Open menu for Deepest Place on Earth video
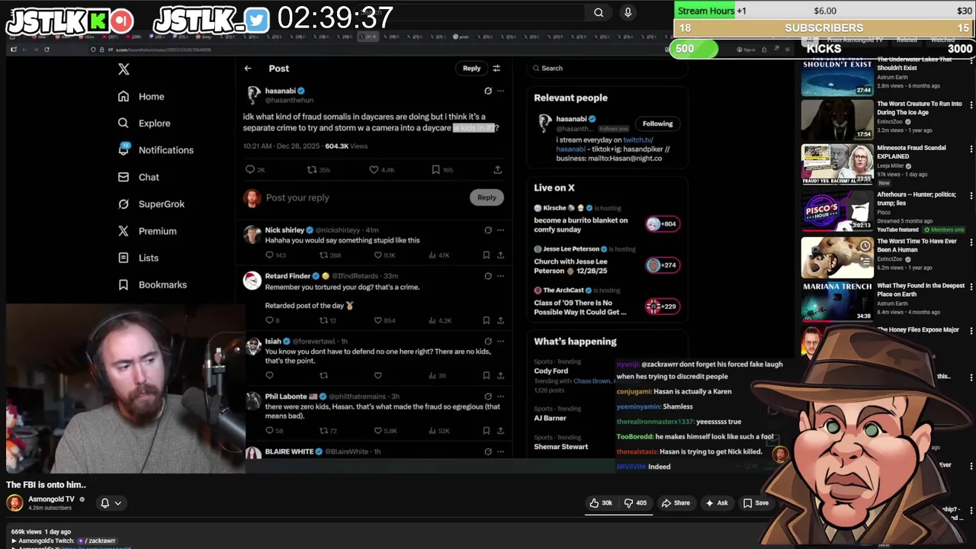976x549 pixels. pos(971,287)
